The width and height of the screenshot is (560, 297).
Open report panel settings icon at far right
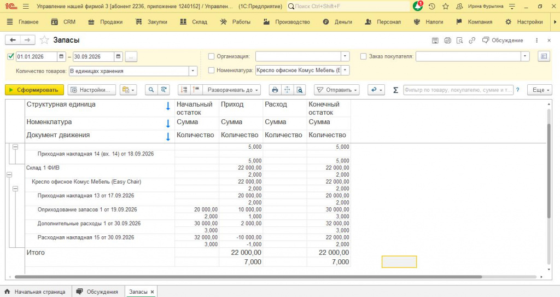[544, 56]
